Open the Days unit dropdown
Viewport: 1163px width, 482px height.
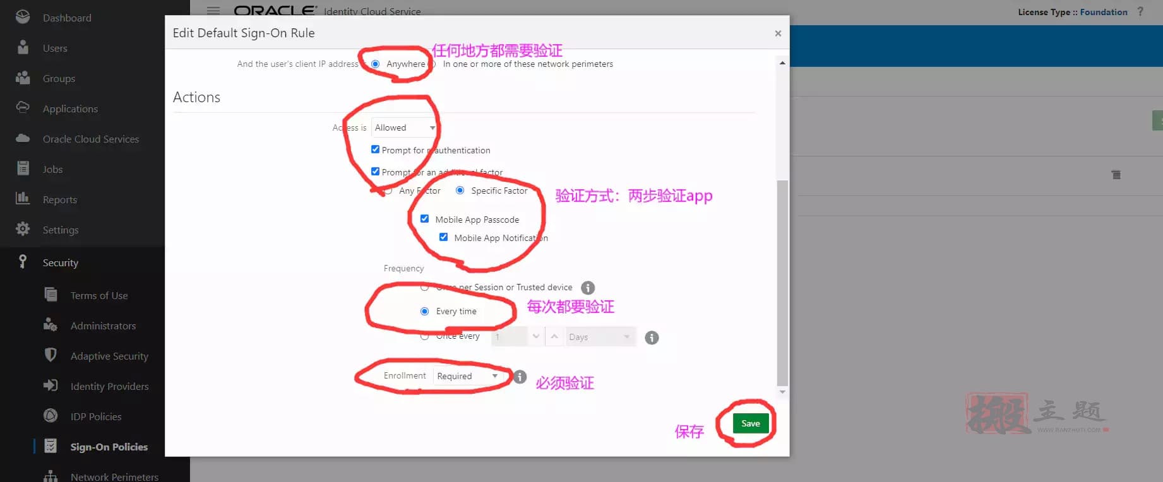coord(600,337)
